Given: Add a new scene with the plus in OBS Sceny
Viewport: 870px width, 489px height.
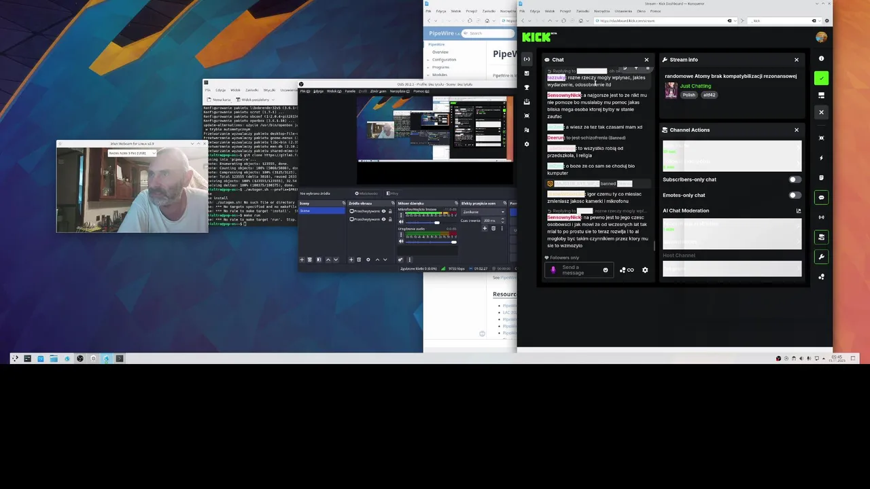Looking at the screenshot, I should tap(302, 259).
